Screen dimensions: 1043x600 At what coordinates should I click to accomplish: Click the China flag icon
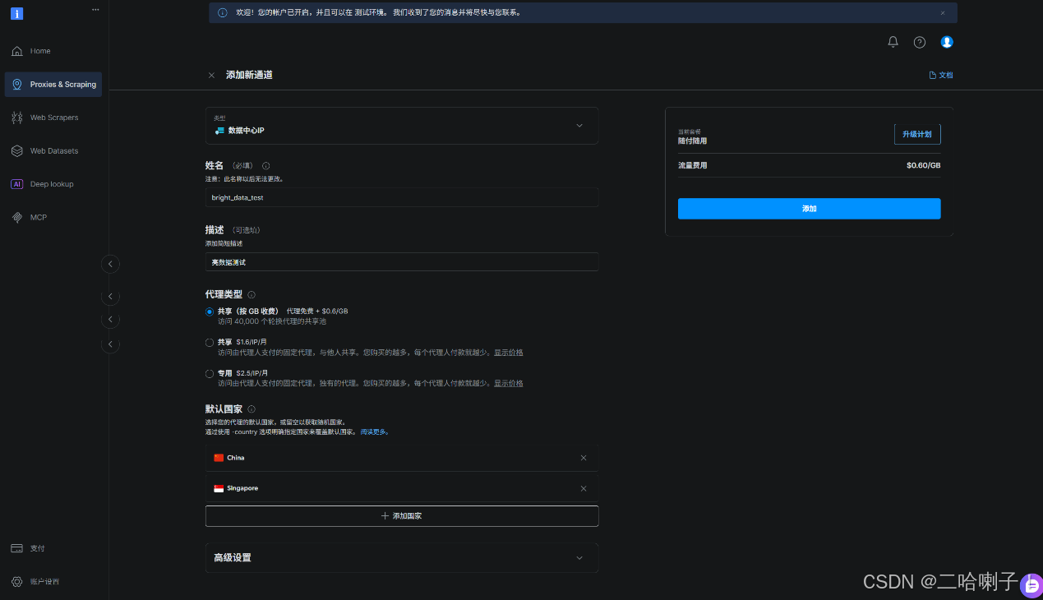[x=219, y=458]
